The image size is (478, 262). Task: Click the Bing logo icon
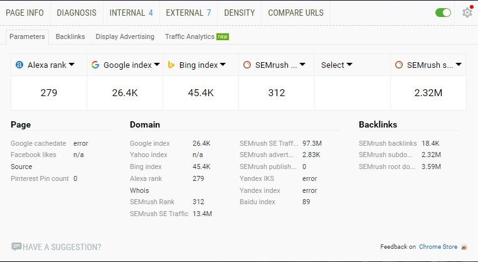(x=171, y=65)
